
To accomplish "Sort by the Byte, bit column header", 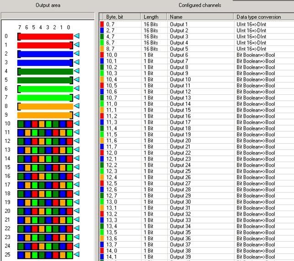I will coord(122,17).
